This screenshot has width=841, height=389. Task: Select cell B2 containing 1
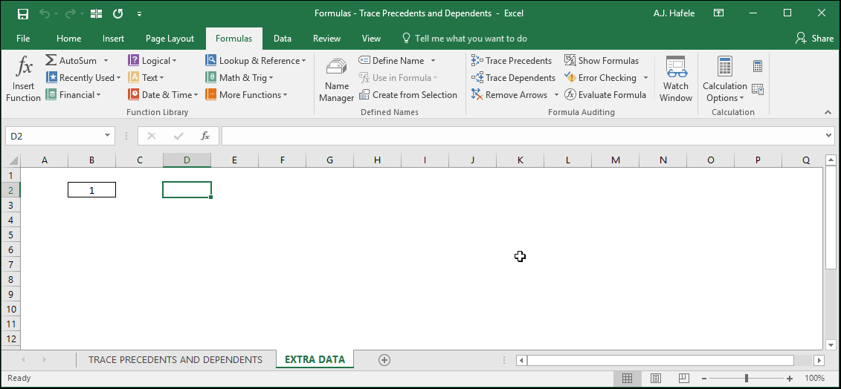pos(91,190)
